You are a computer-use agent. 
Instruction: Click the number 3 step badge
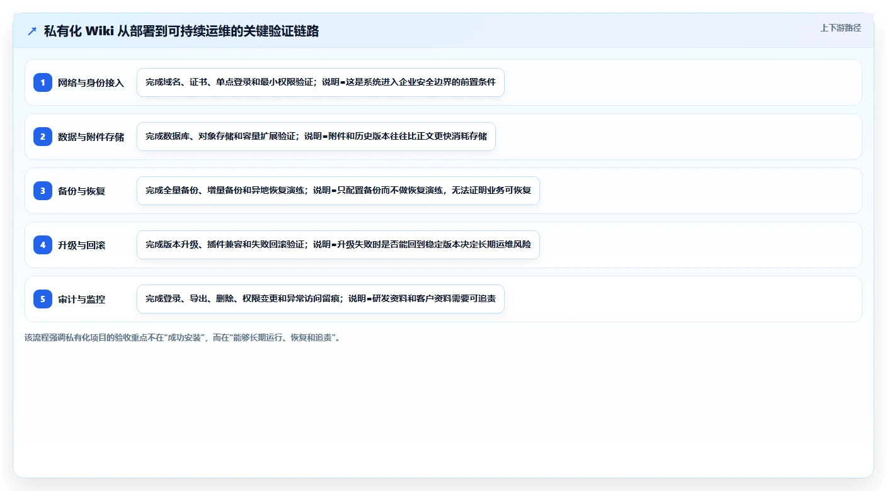[x=43, y=191]
